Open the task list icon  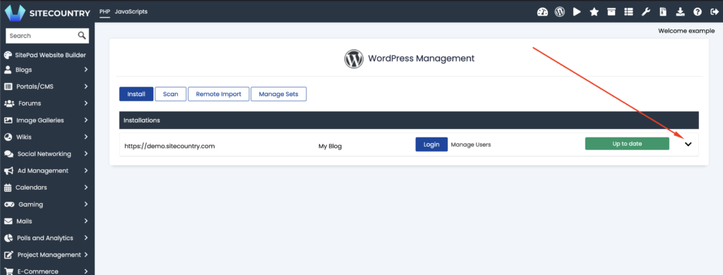pyautogui.click(x=628, y=12)
